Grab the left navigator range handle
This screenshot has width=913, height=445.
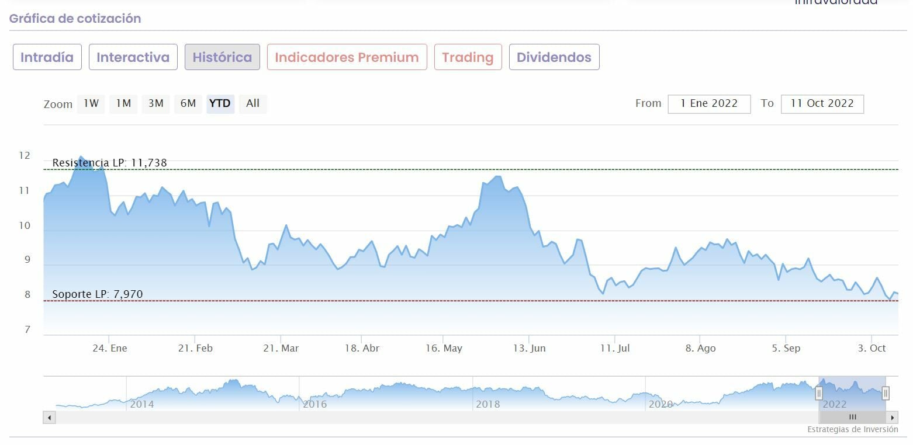click(x=819, y=394)
